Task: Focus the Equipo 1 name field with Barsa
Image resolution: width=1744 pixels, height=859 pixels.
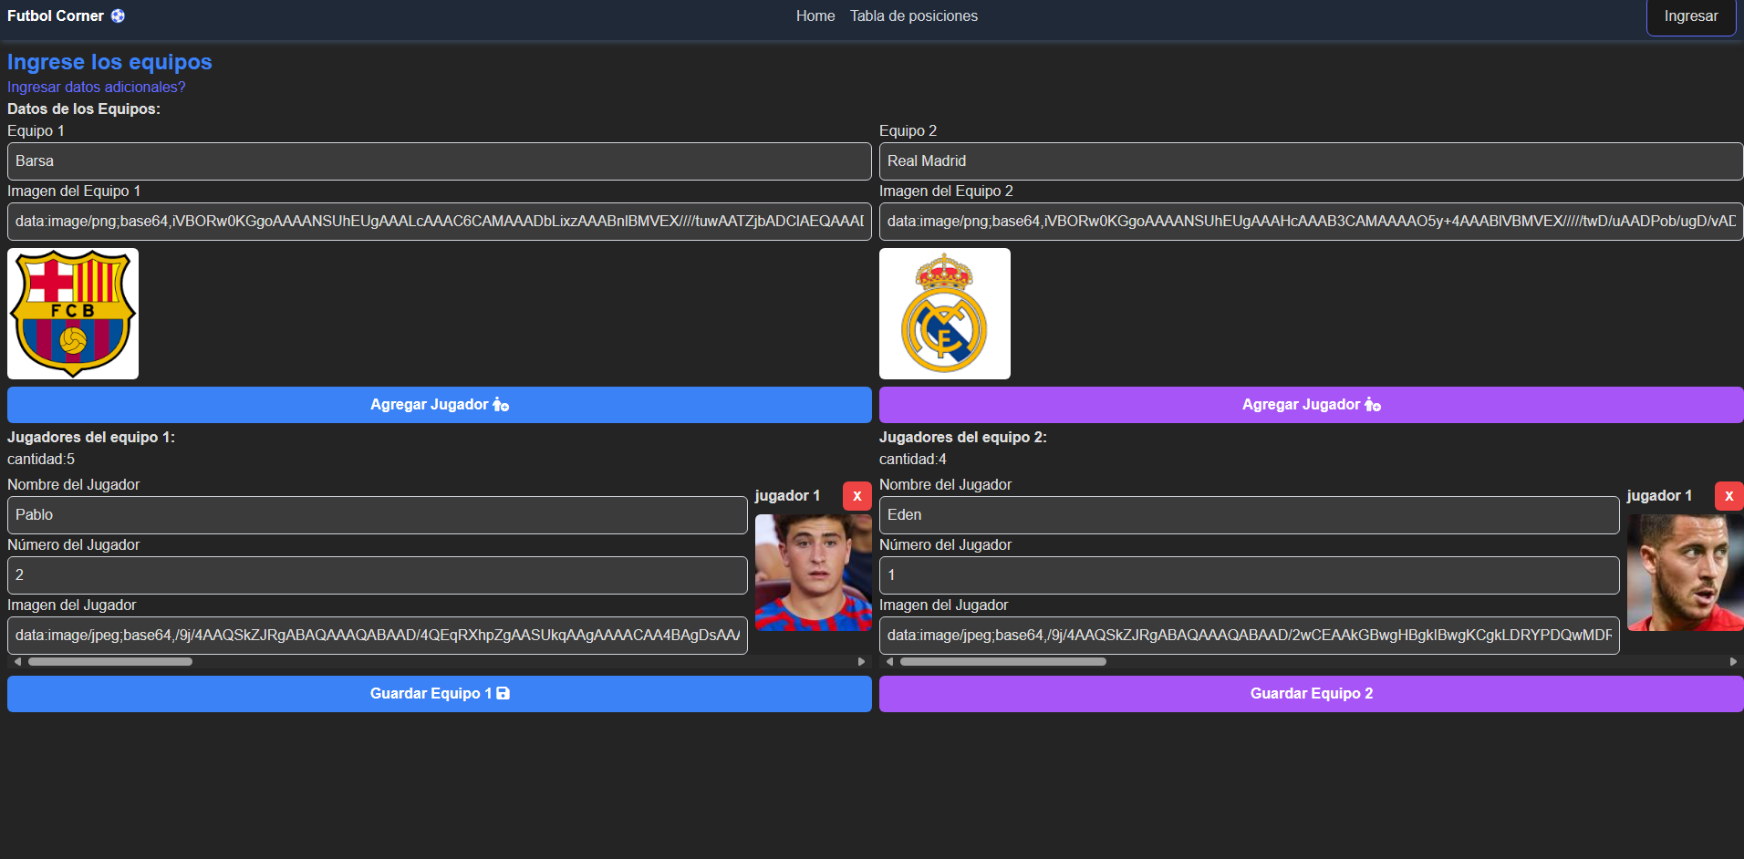Action: pyautogui.click(x=440, y=161)
